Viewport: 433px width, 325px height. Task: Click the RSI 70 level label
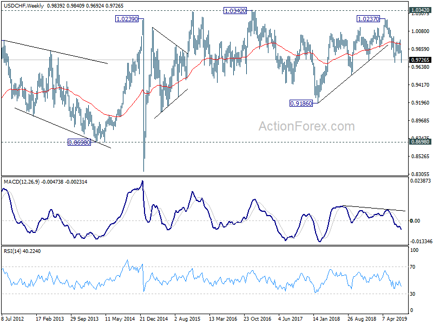(413, 267)
